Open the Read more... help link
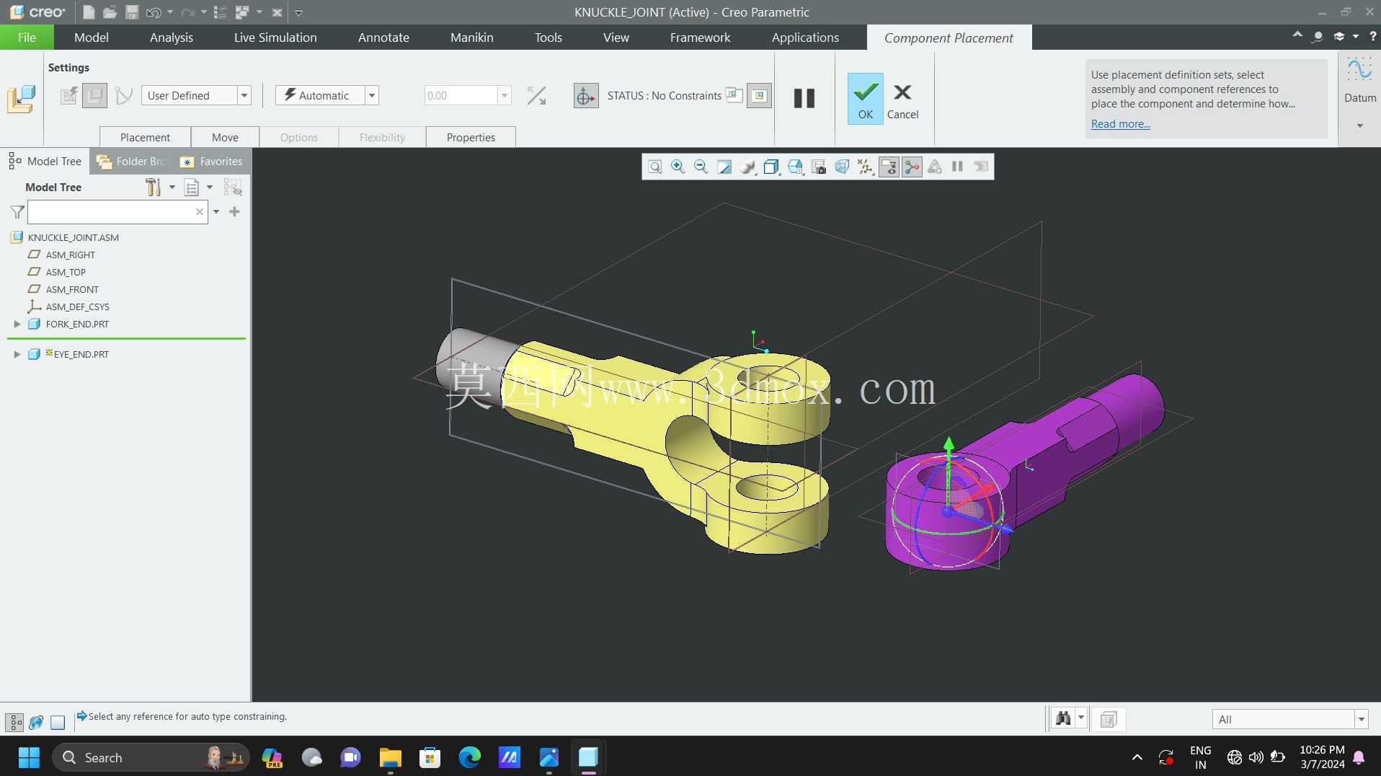This screenshot has width=1381, height=776. click(1120, 124)
